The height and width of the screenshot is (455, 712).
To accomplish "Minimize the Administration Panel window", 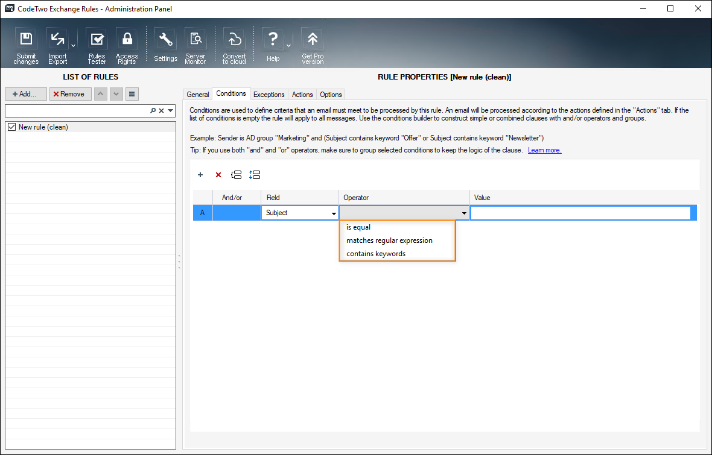I will click(x=643, y=8).
